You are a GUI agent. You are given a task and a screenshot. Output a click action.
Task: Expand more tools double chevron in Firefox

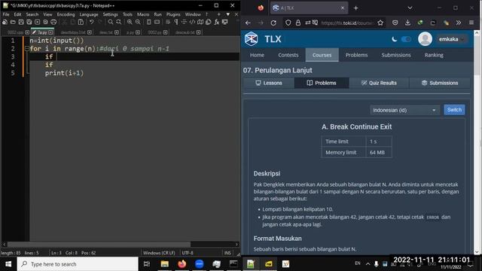[x=459, y=23]
